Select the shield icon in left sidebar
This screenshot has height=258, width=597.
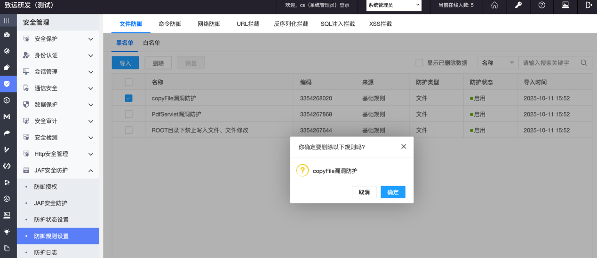7,84
